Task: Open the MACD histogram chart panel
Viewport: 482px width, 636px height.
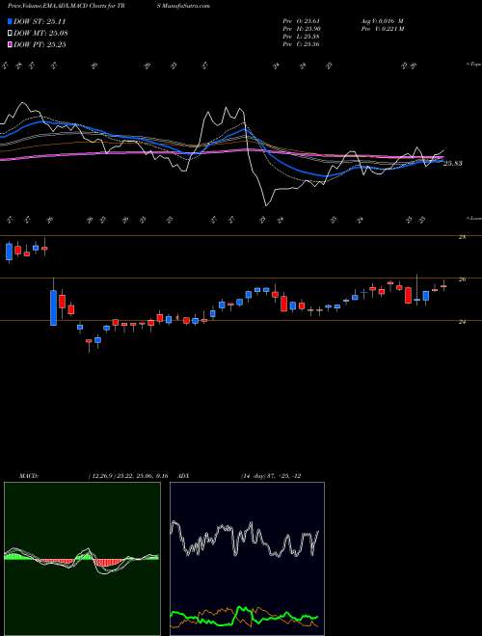Action: click(x=82, y=559)
